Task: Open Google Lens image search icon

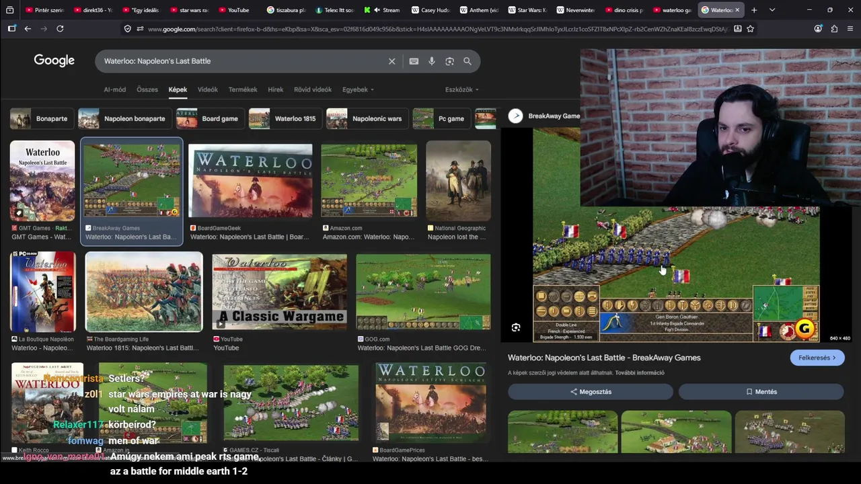Action: [x=449, y=61]
